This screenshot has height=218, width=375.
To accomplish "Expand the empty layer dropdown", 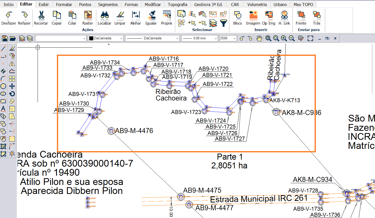I will pyautogui.click(x=84, y=38).
